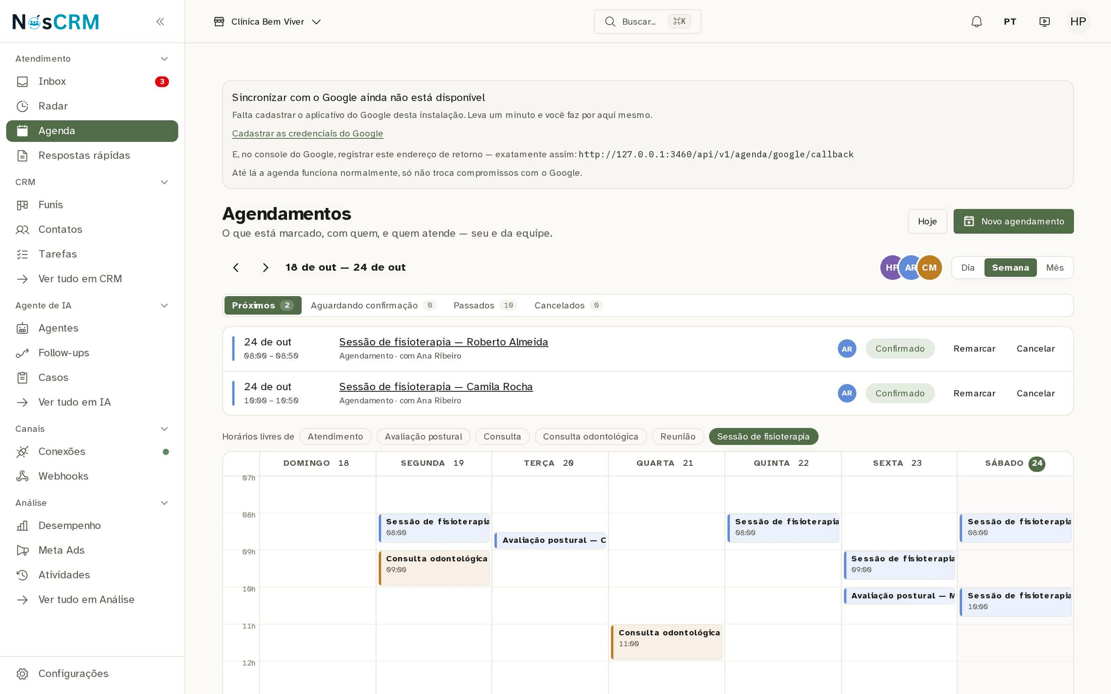The width and height of the screenshot is (1111, 694).
Task: Select Consulta odontológica free-slots chip
Action: (590, 436)
